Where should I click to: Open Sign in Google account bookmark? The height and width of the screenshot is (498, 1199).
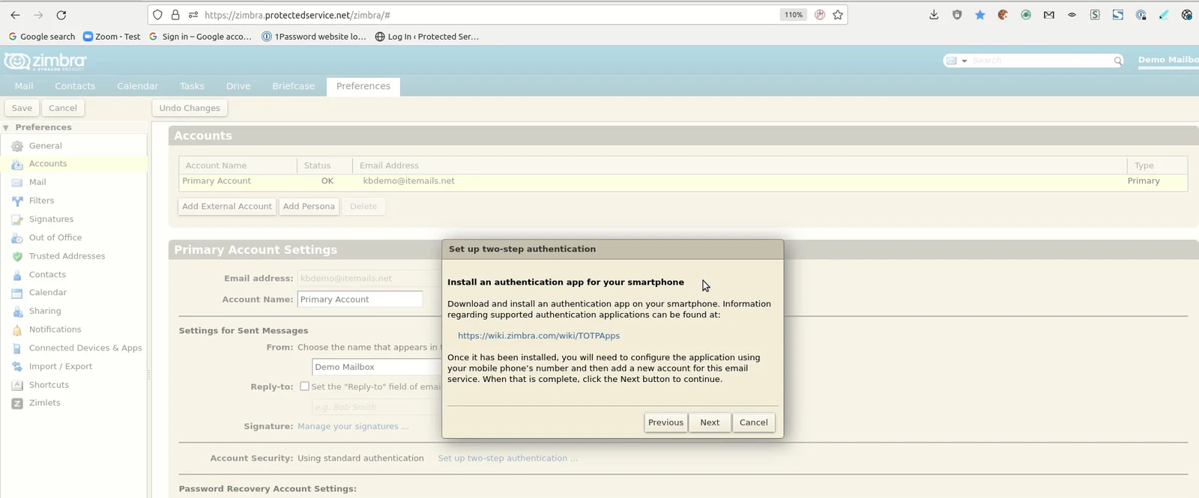point(201,37)
